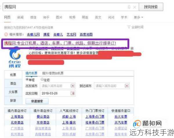
Task: Open the 广州酒店 link
Action: [x=17, y=128]
